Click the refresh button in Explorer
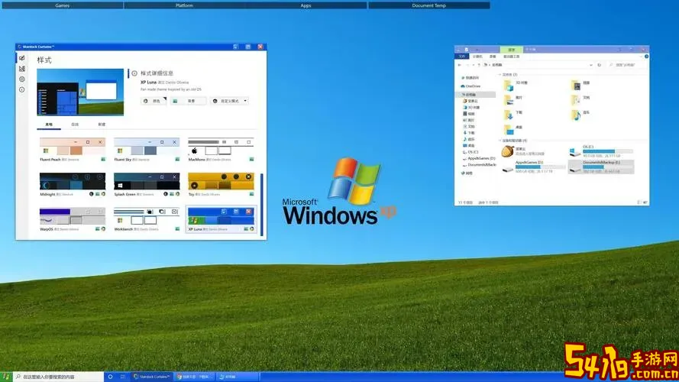Image resolution: width=679 pixels, height=382 pixels. 600,65
